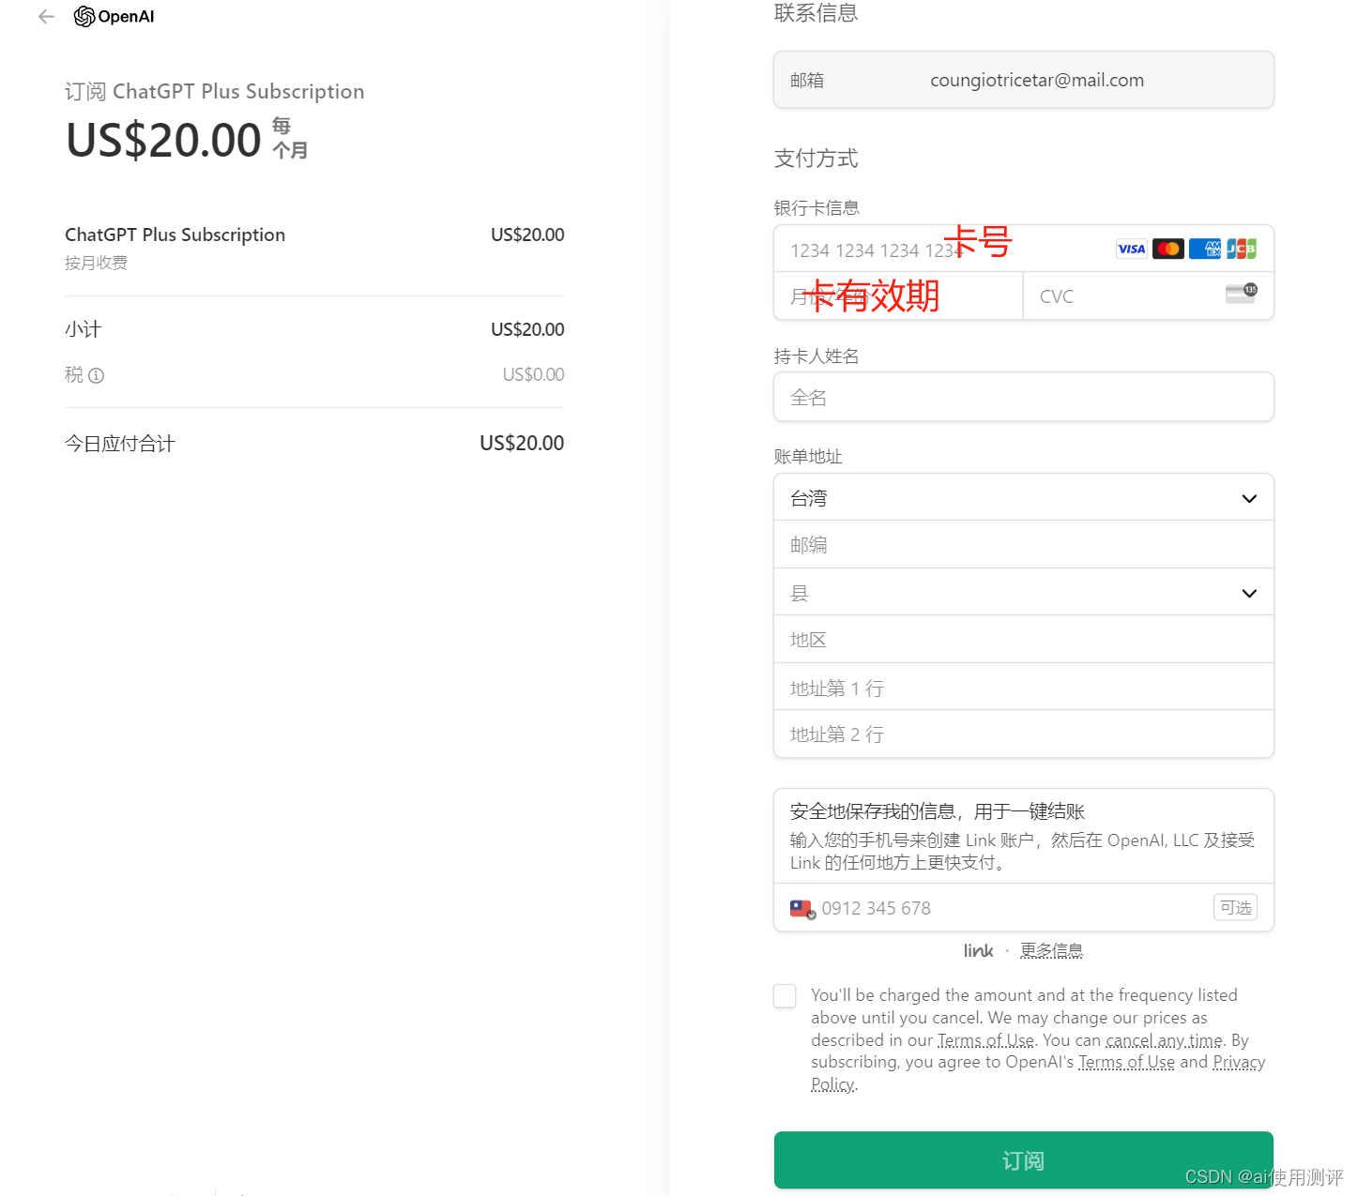
Task: Click the tax info icon
Action: (x=96, y=375)
